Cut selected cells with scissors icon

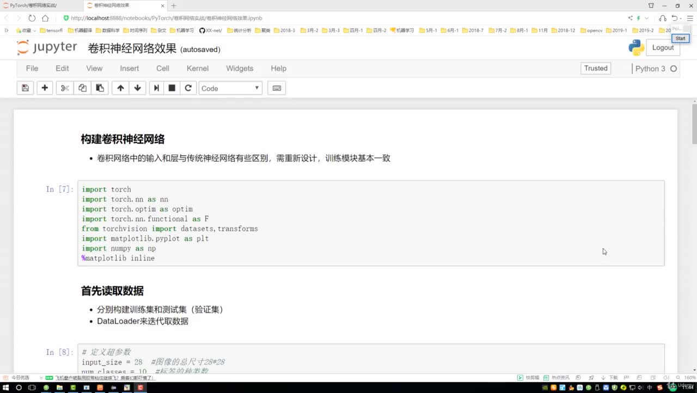(65, 88)
